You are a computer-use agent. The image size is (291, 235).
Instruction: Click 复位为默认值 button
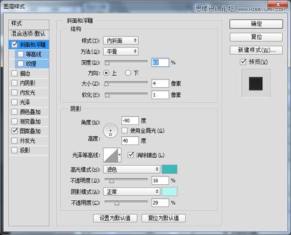(164, 218)
